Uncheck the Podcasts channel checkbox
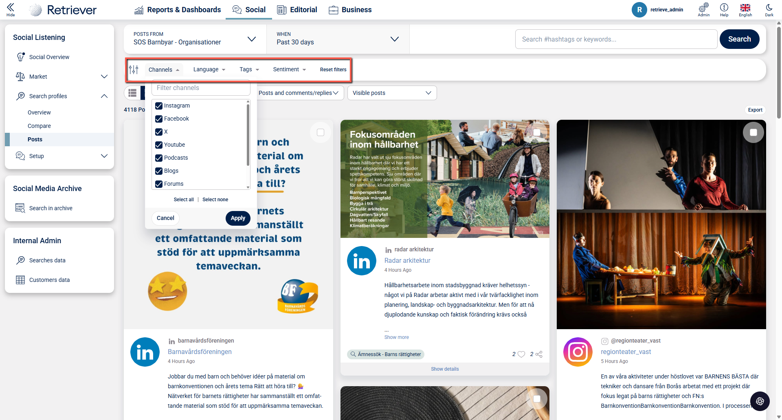The image size is (782, 420). coord(159,158)
